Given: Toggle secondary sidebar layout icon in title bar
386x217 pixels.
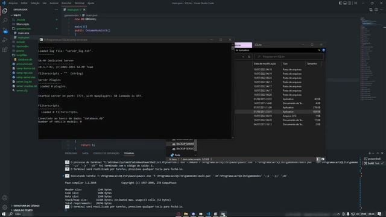Looking at the screenshot, I should pos(350,3).
